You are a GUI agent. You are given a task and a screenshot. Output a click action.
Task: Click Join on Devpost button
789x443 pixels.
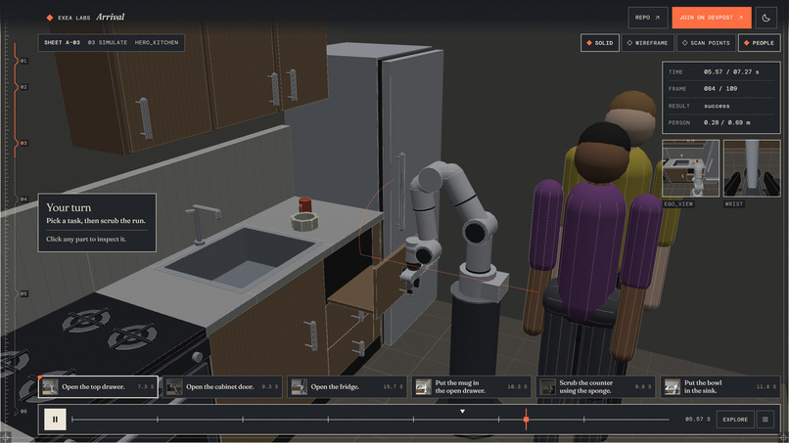pos(711,18)
